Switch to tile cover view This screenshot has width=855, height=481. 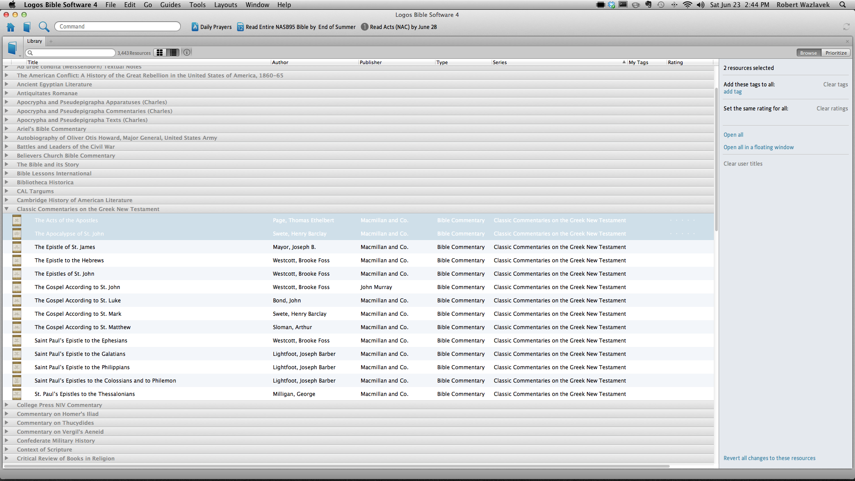pos(160,53)
